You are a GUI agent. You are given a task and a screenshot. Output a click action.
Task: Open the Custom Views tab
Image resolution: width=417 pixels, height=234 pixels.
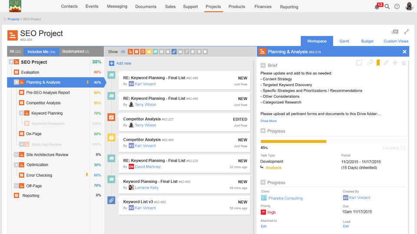pyautogui.click(x=396, y=41)
